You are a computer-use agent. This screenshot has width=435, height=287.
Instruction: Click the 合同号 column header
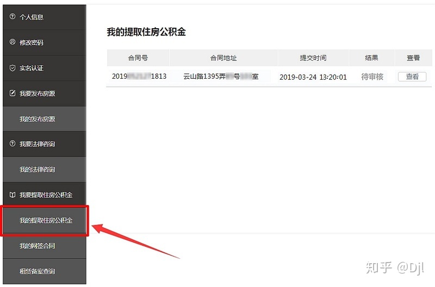point(138,58)
